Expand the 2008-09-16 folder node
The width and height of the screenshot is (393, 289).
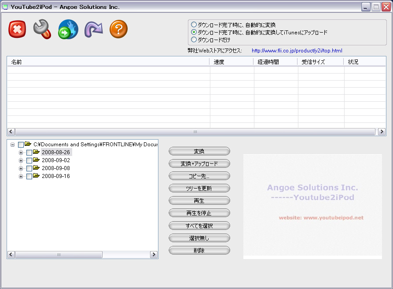pyautogui.click(x=21, y=176)
